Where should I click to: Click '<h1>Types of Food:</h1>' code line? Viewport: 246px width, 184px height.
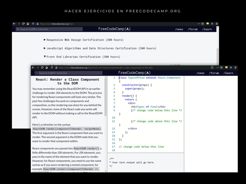[x=148, y=107]
